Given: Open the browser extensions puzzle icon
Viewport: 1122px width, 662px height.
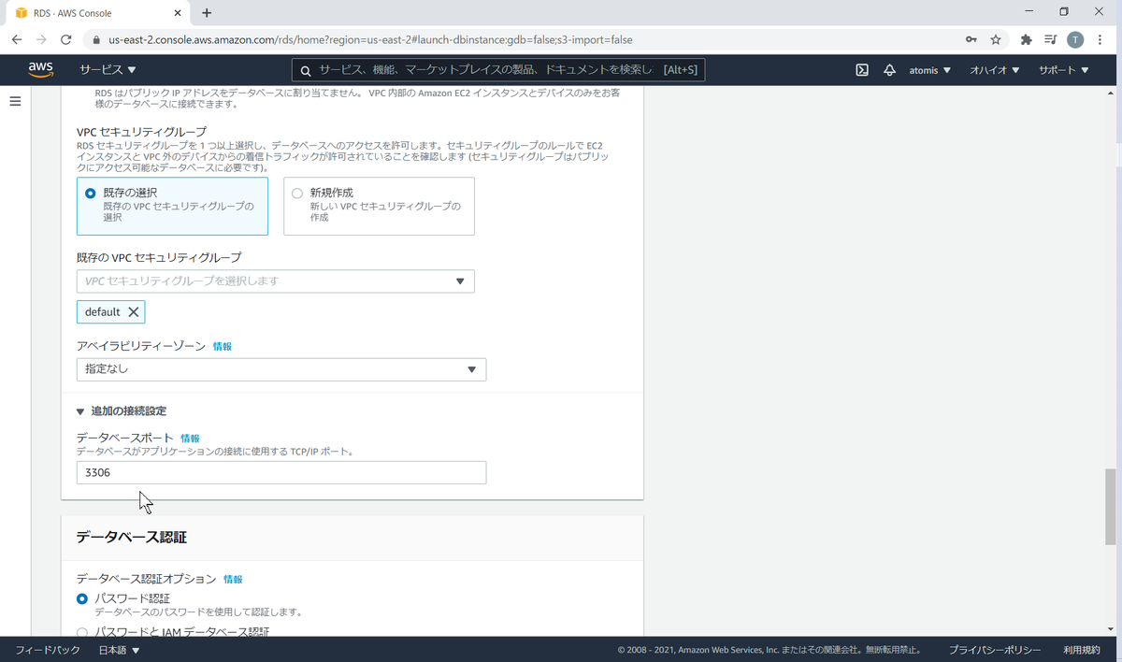Looking at the screenshot, I should tap(1025, 40).
